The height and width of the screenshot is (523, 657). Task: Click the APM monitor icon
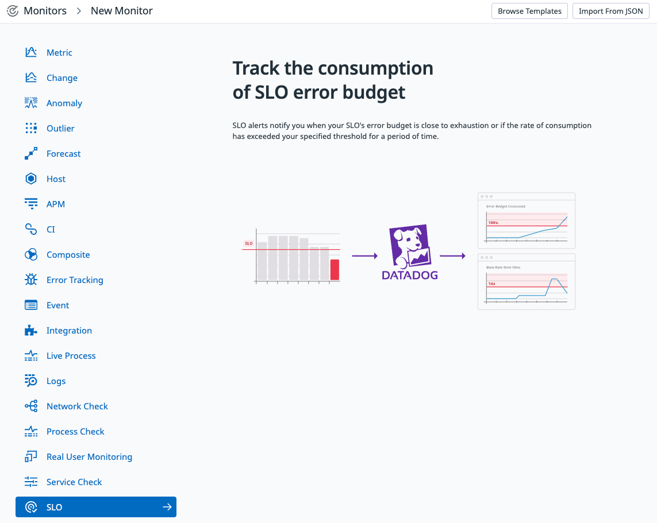[31, 204]
